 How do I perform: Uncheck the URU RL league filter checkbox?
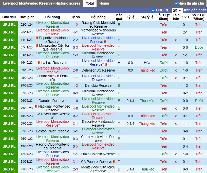coord(153,10)
